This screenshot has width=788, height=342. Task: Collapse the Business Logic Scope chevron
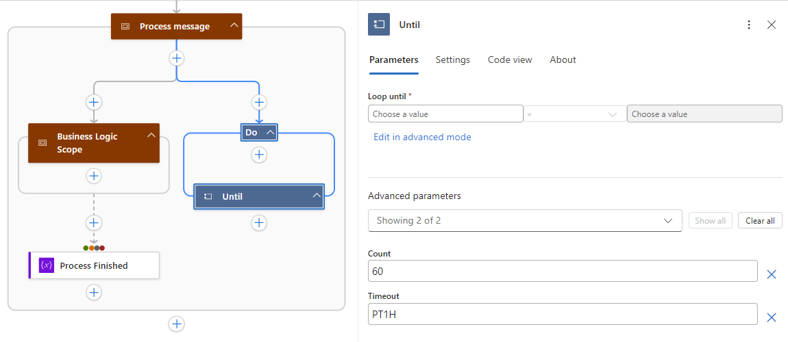151,135
